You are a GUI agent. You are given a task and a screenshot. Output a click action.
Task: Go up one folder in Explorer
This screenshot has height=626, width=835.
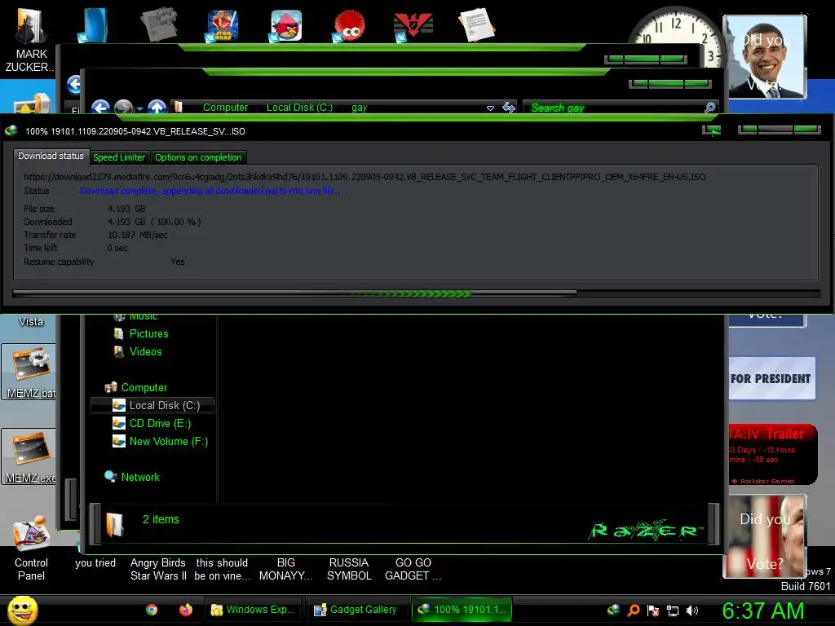point(157,108)
